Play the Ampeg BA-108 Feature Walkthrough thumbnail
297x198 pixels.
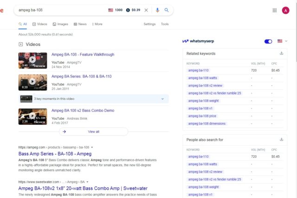pos(32,60)
